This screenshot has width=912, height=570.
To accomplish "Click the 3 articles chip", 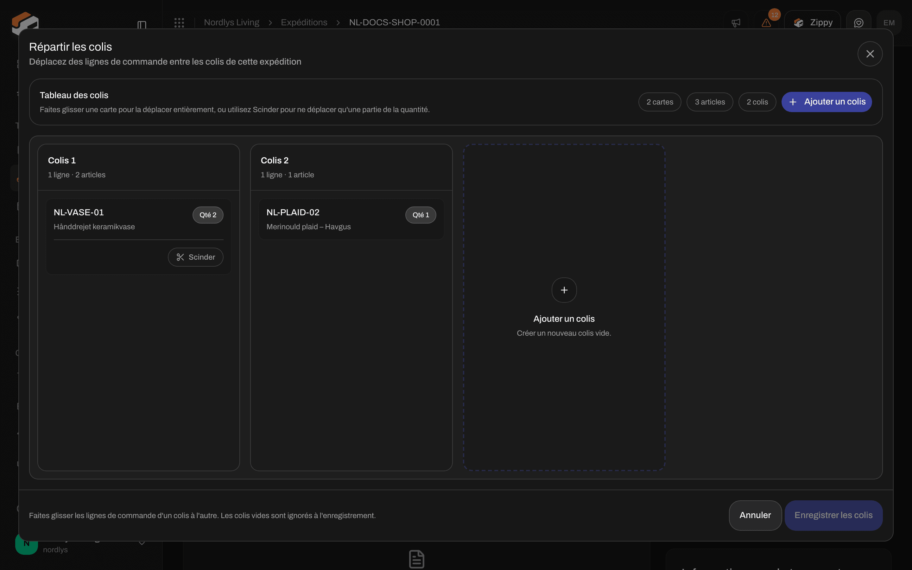I will pyautogui.click(x=710, y=102).
